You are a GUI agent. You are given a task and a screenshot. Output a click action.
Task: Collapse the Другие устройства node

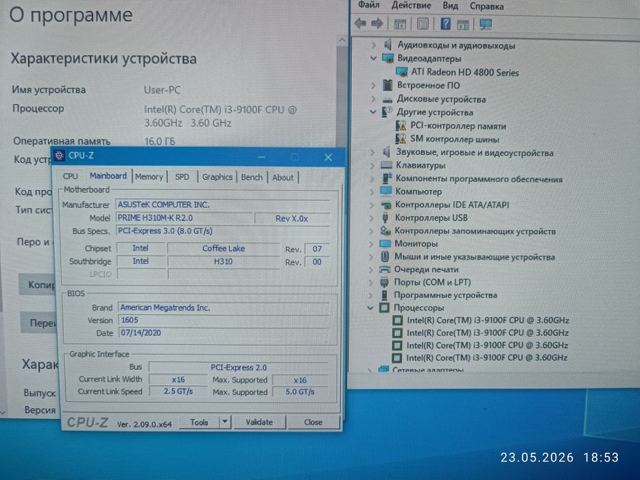[x=372, y=112]
